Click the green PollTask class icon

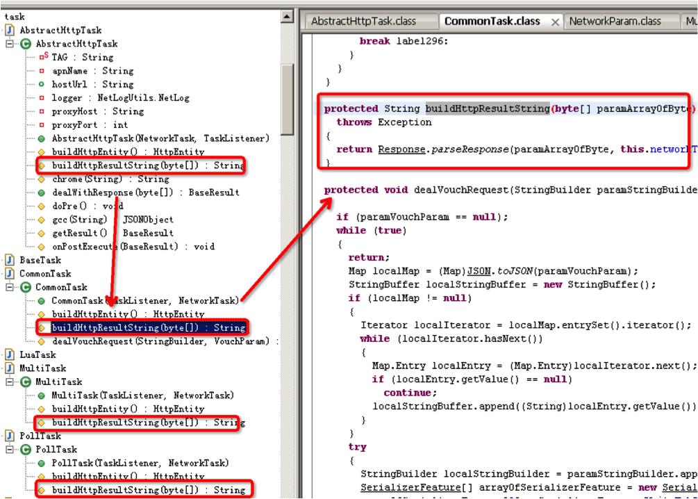26,450
